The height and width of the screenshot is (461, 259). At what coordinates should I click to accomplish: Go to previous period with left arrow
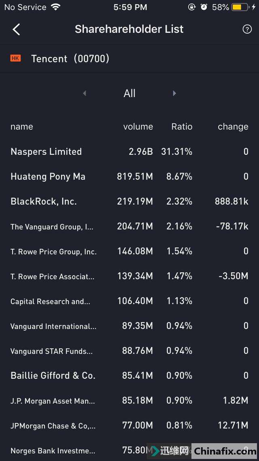point(85,93)
